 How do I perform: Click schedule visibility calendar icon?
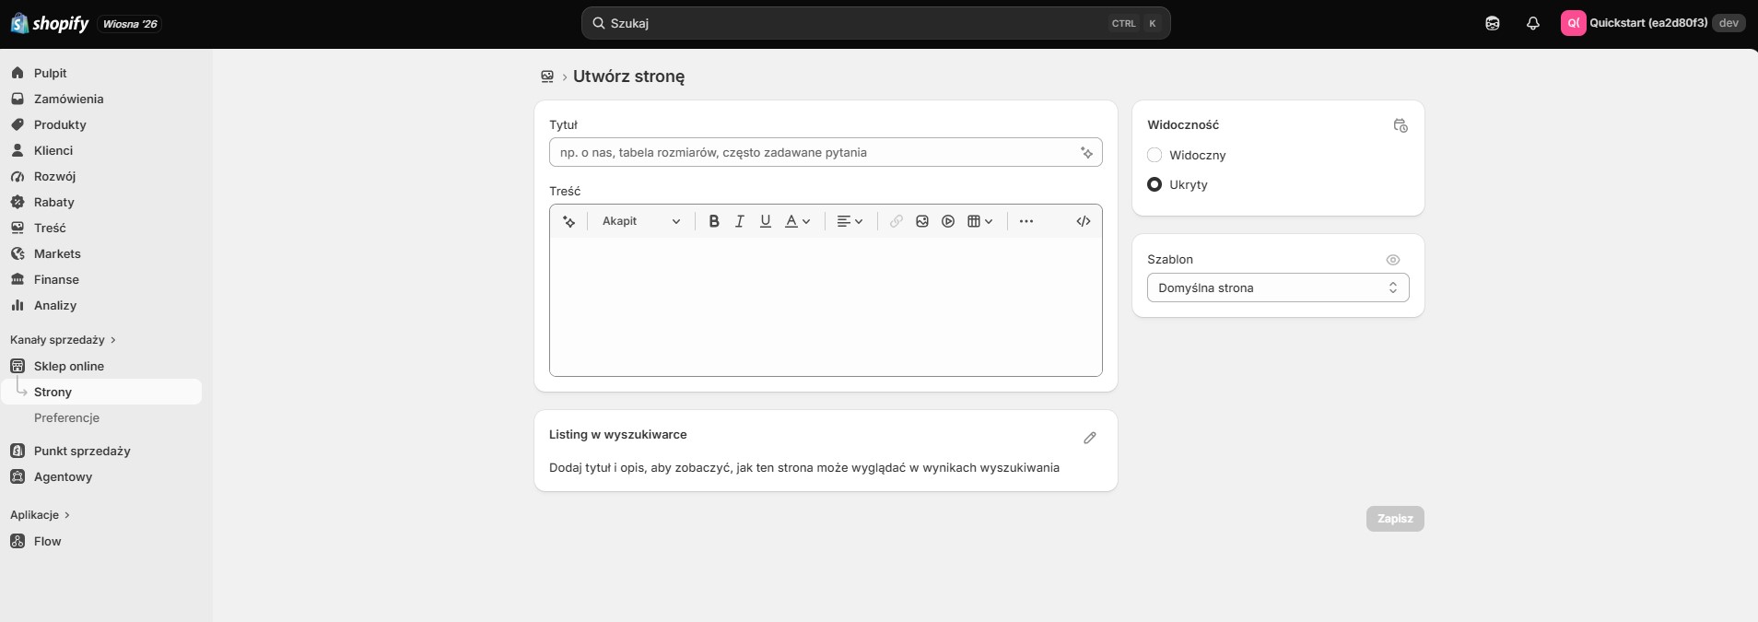[1401, 125]
